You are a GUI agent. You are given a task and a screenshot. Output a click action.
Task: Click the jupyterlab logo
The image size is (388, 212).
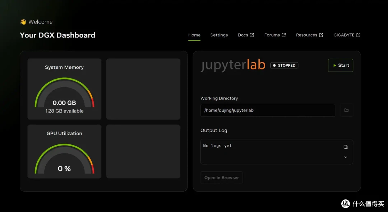coord(233,65)
